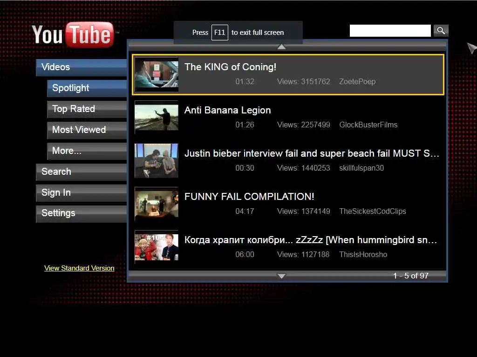Click the magnifier search icon button

pyautogui.click(x=441, y=30)
